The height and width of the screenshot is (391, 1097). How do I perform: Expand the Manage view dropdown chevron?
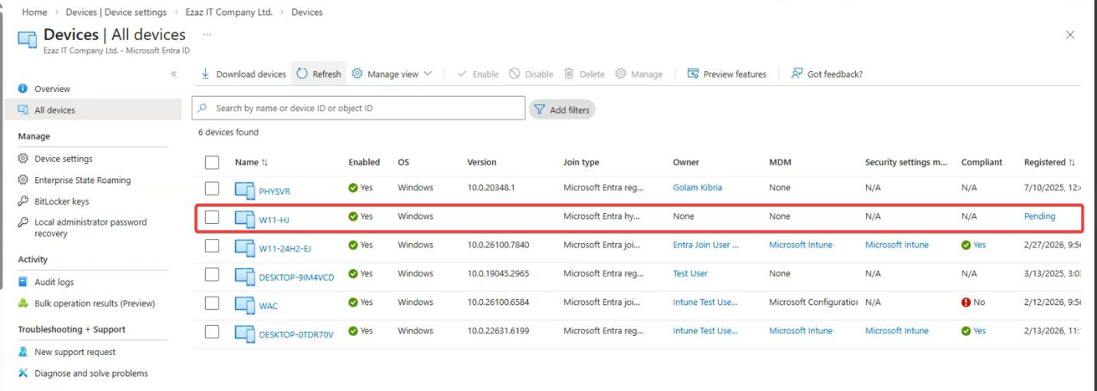click(x=428, y=74)
